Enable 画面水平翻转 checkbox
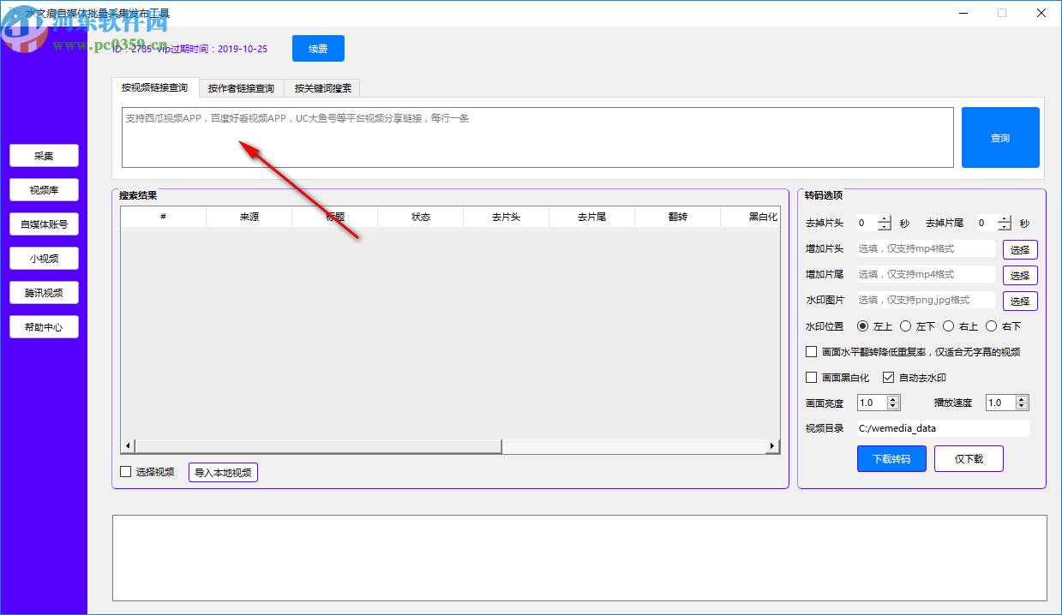Image resolution: width=1062 pixels, height=615 pixels. (812, 352)
